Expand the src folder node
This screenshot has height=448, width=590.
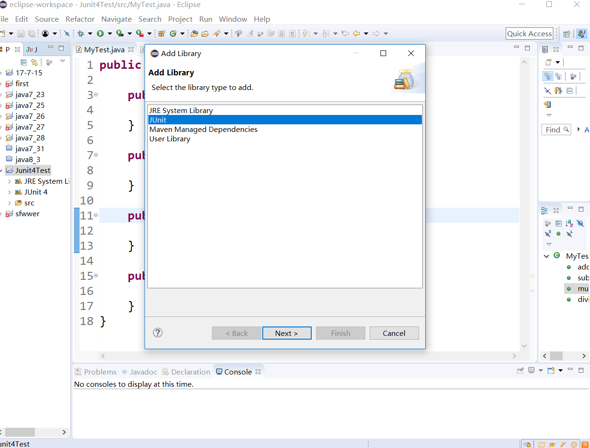[x=9, y=203]
